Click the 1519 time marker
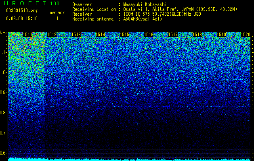 point(222,35)
